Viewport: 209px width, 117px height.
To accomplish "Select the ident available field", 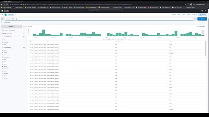I will [x=5, y=71].
